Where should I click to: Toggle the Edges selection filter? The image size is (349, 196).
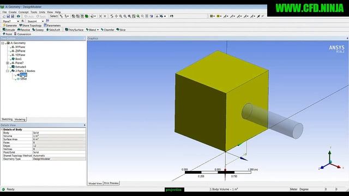tap(77, 16)
